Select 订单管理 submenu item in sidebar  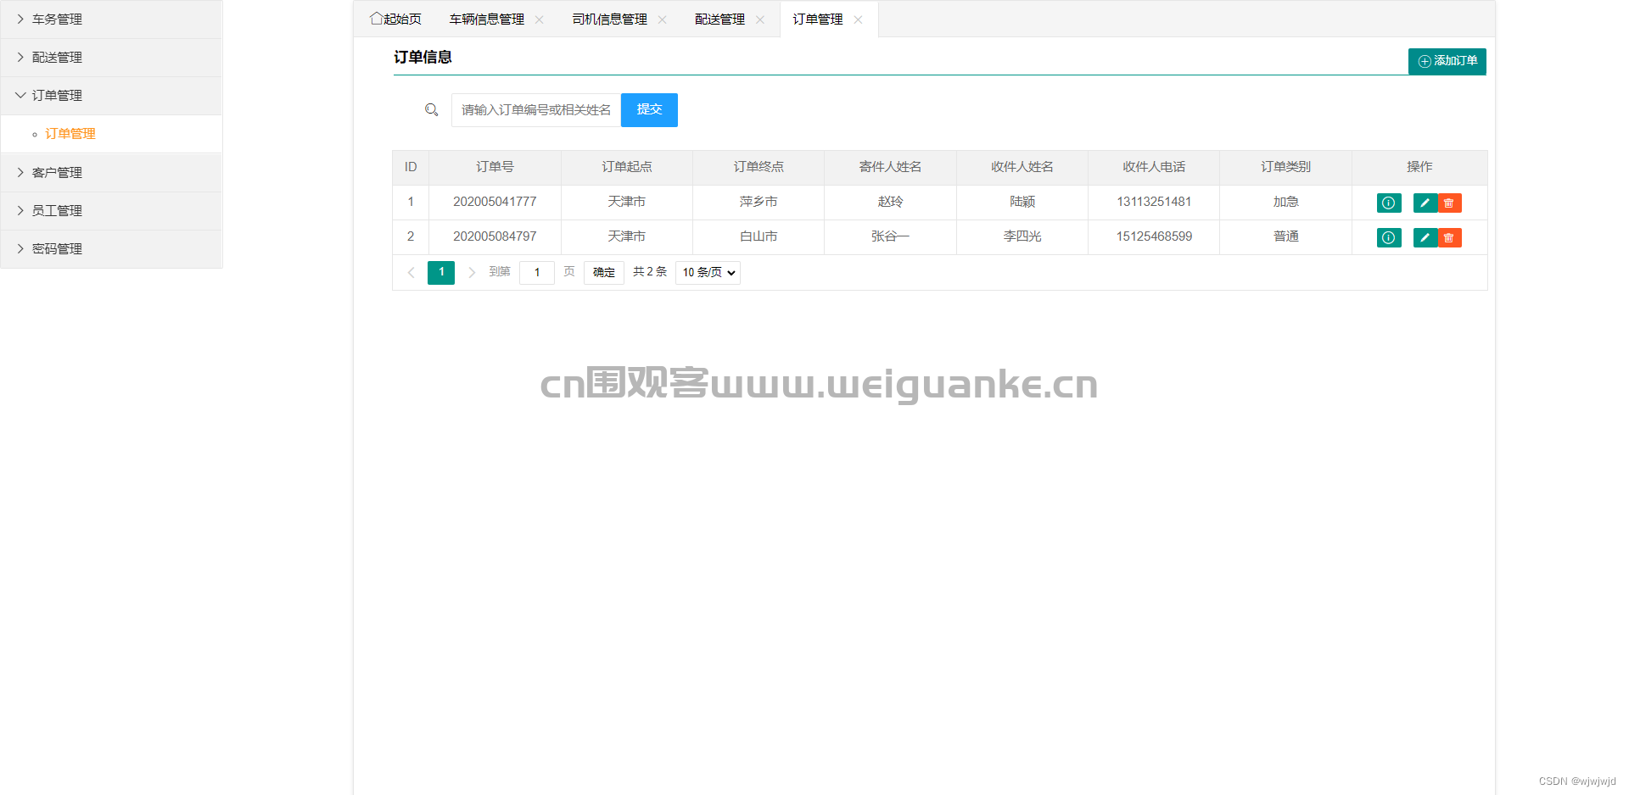pos(111,134)
